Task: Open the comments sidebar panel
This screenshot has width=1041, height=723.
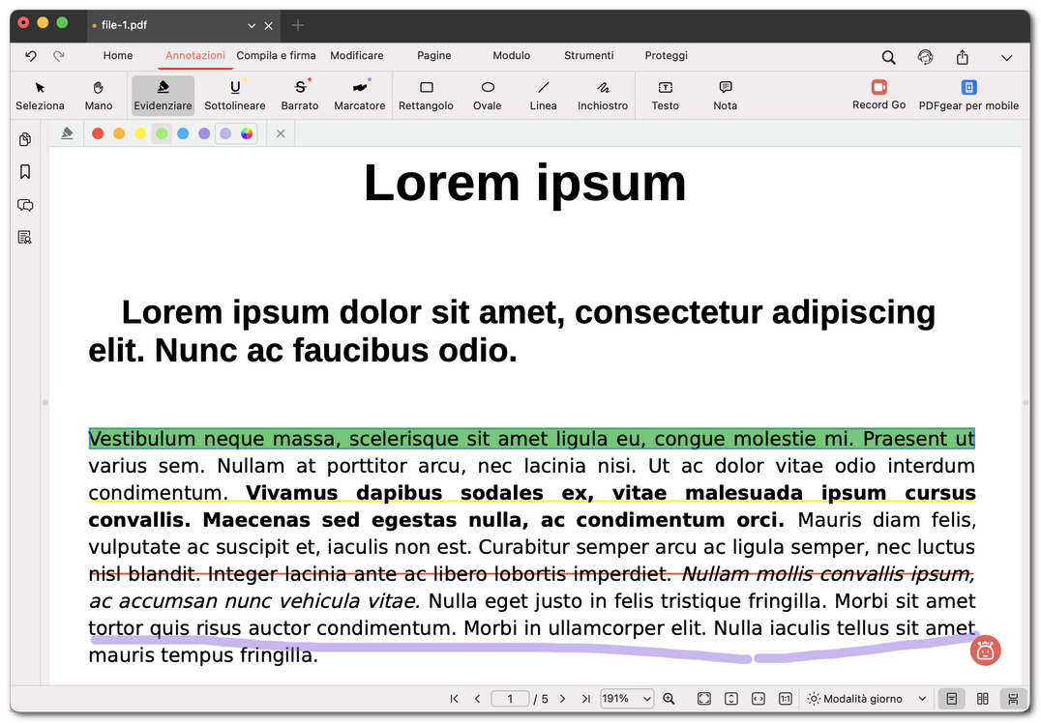Action: tap(24, 205)
